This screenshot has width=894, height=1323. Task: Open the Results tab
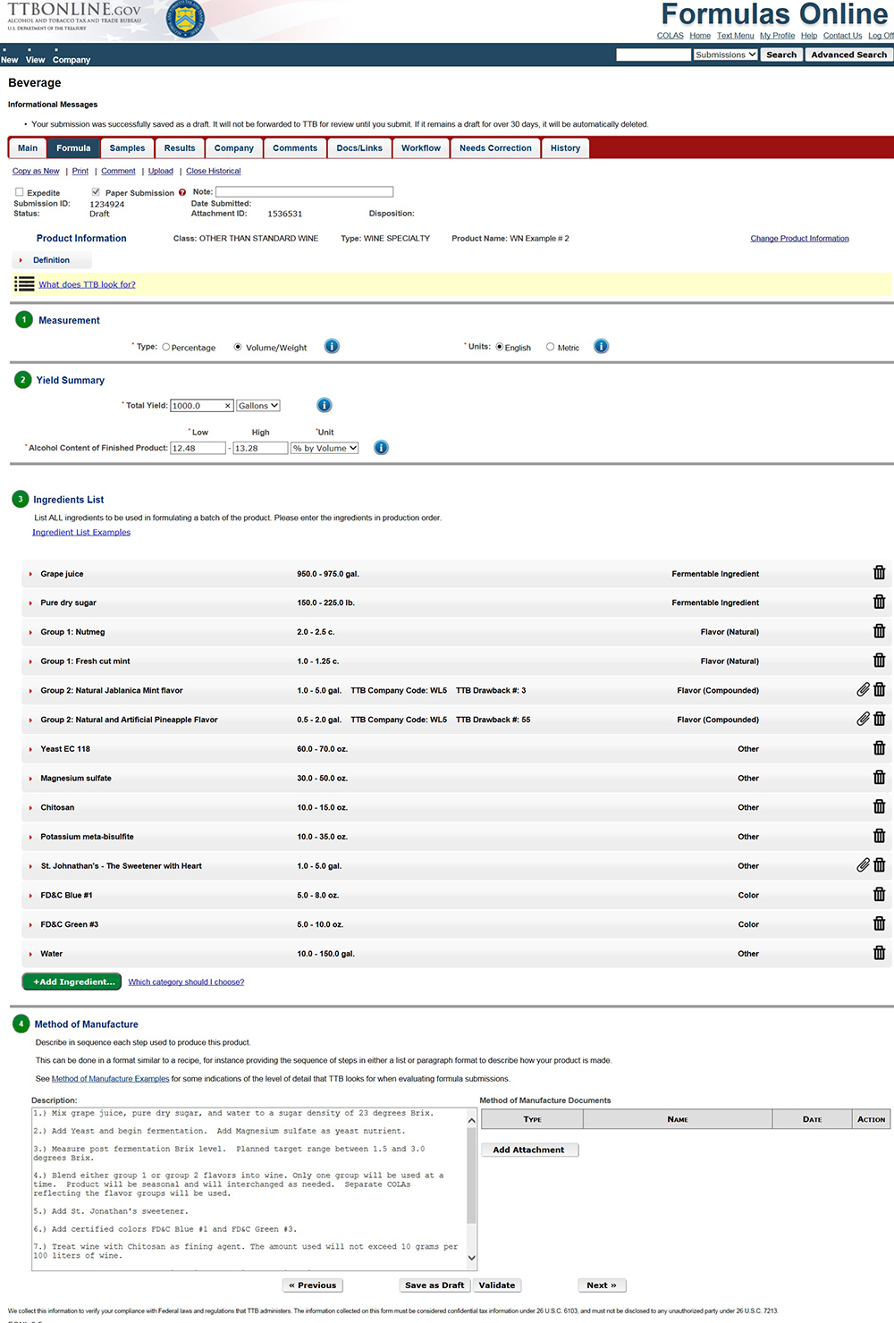coord(180,148)
